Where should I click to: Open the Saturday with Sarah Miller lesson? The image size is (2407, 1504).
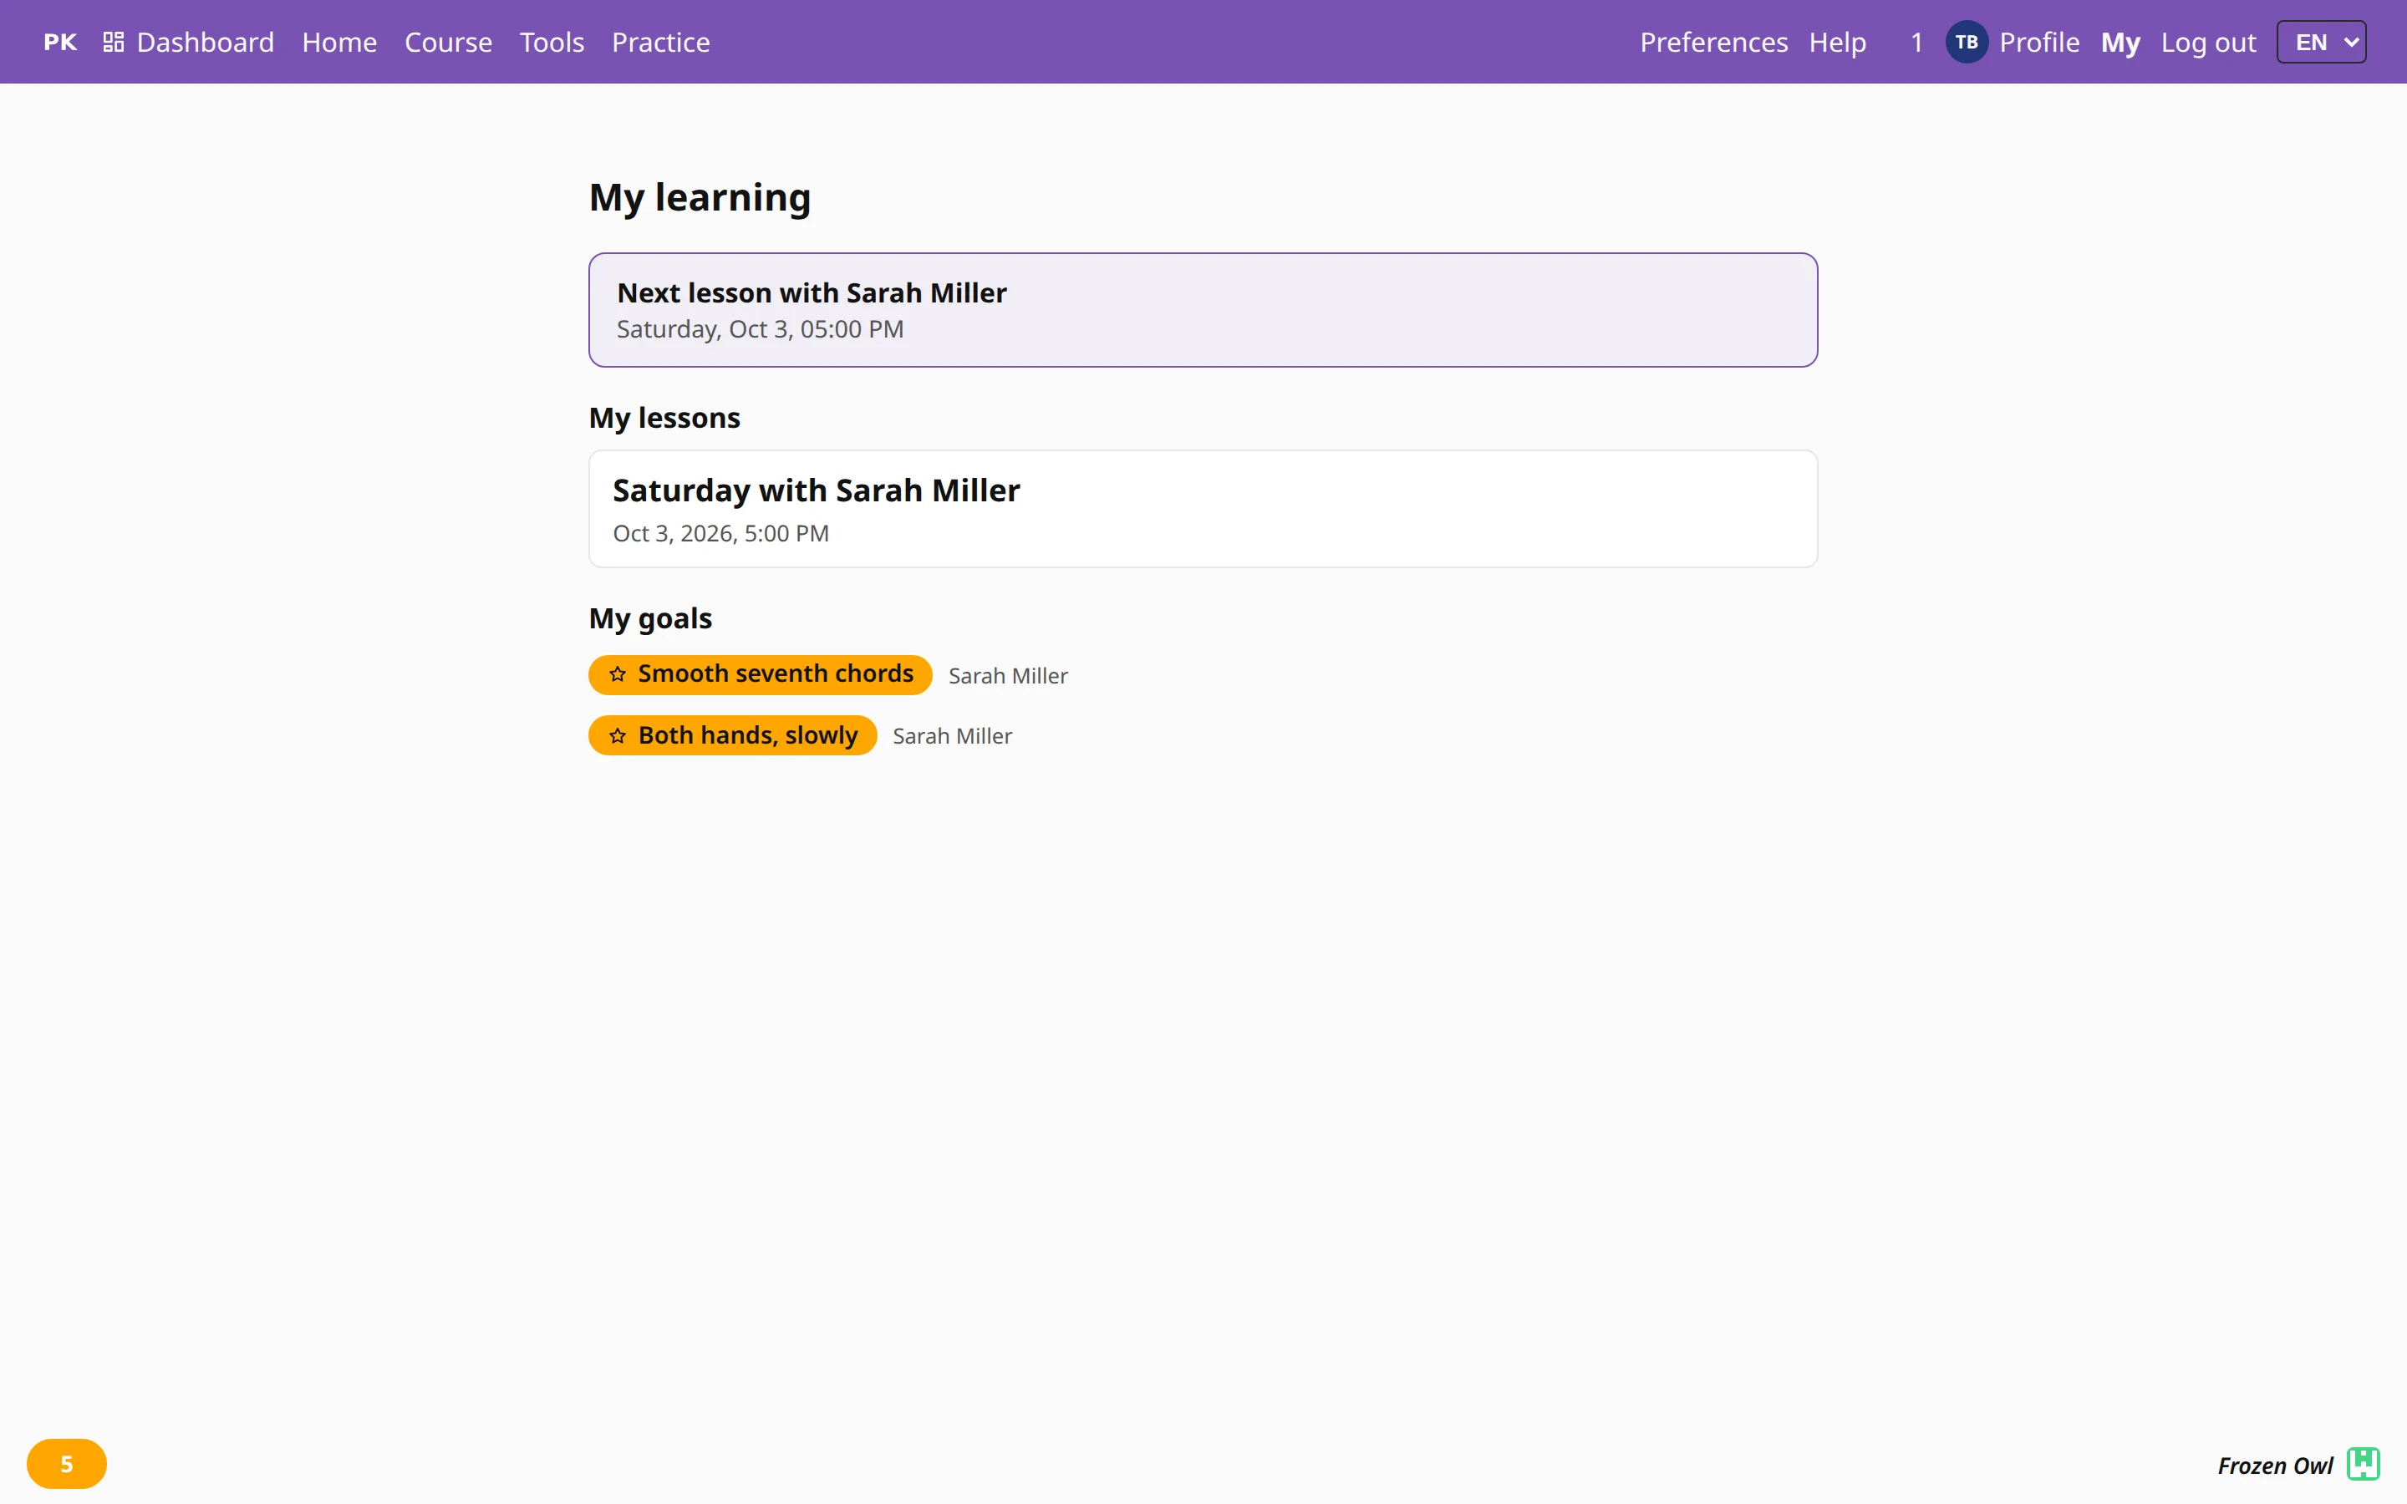[1203, 508]
